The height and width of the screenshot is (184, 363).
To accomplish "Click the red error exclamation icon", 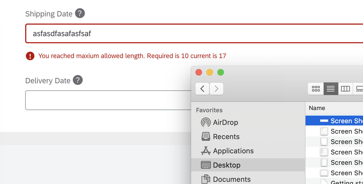I will [30, 56].
